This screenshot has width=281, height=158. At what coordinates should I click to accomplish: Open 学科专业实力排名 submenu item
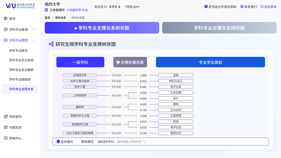(21, 60)
